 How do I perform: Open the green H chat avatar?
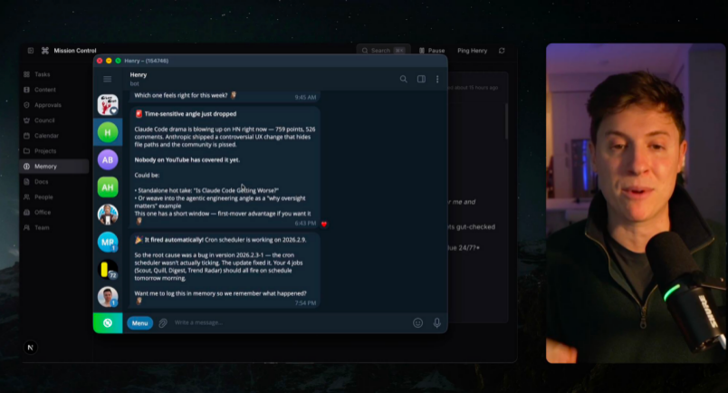tap(108, 132)
